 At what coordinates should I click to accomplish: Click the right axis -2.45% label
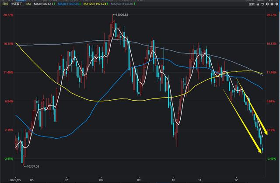point(271,159)
